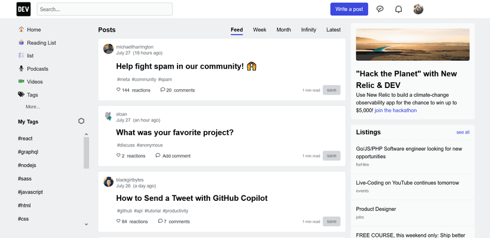Click the Home house icon
This screenshot has width=490, height=238.
(21, 30)
